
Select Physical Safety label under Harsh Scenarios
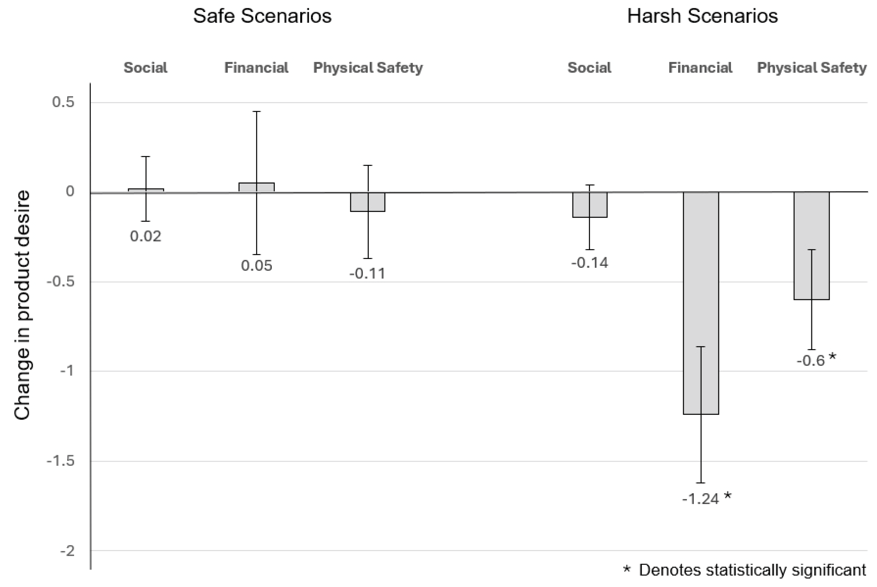point(812,68)
